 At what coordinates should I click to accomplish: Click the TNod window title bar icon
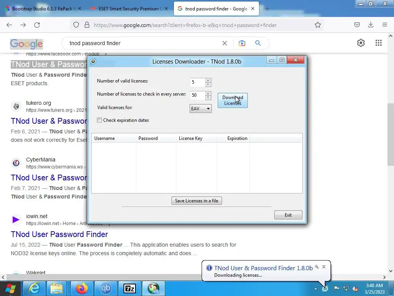point(93,61)
